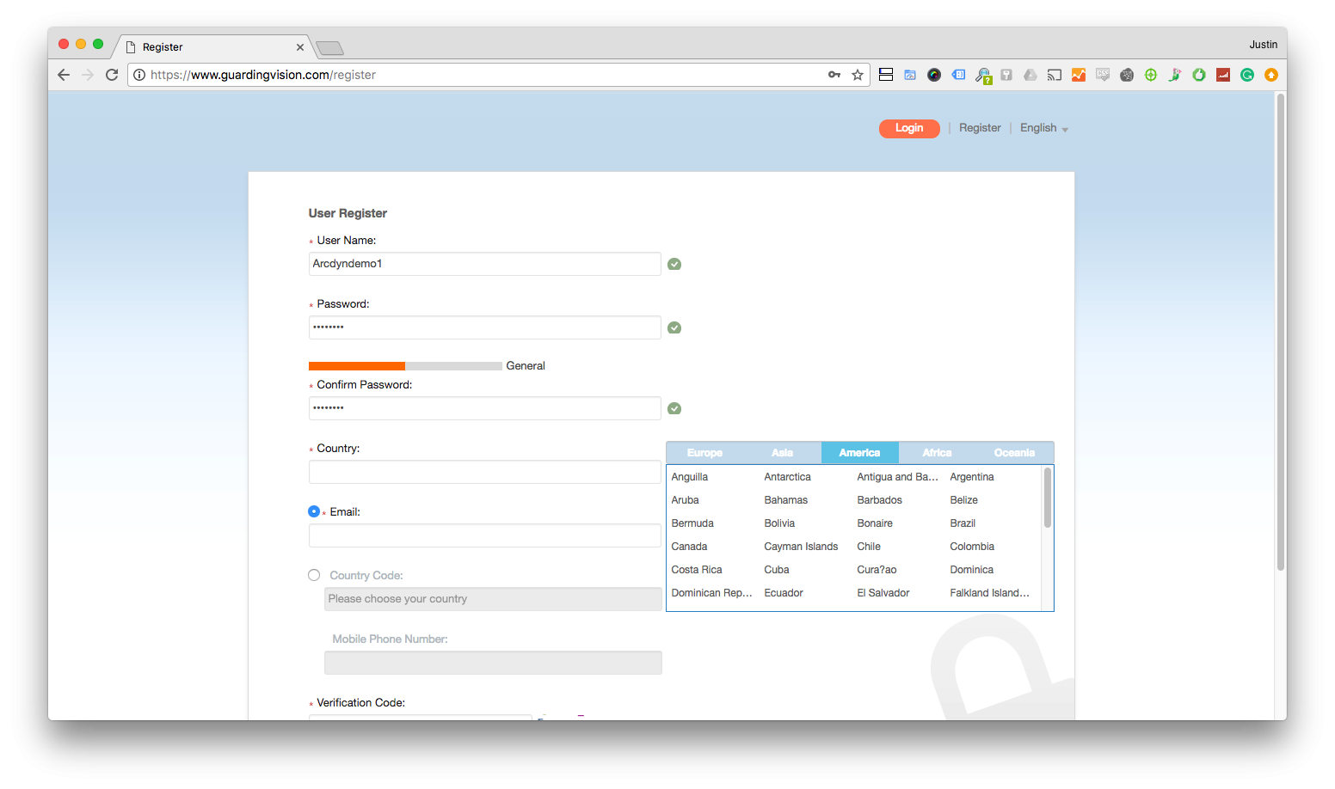View site info icon in address bar
The image size is (1335, 789).
[x=139, y=75]
